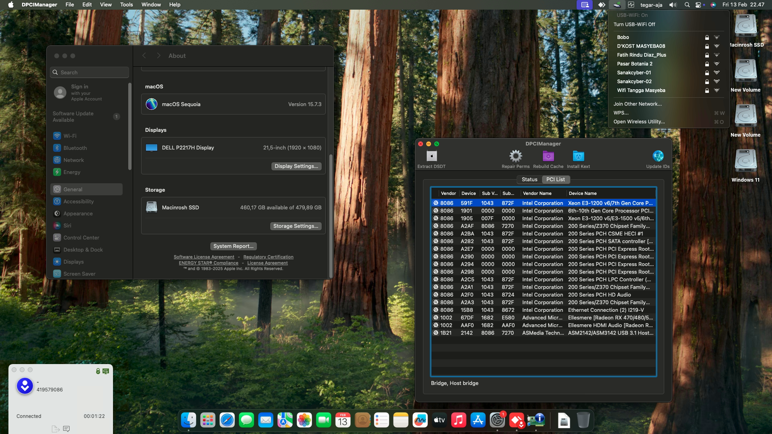Click the System Settings sidebar scrollbar

129,127
